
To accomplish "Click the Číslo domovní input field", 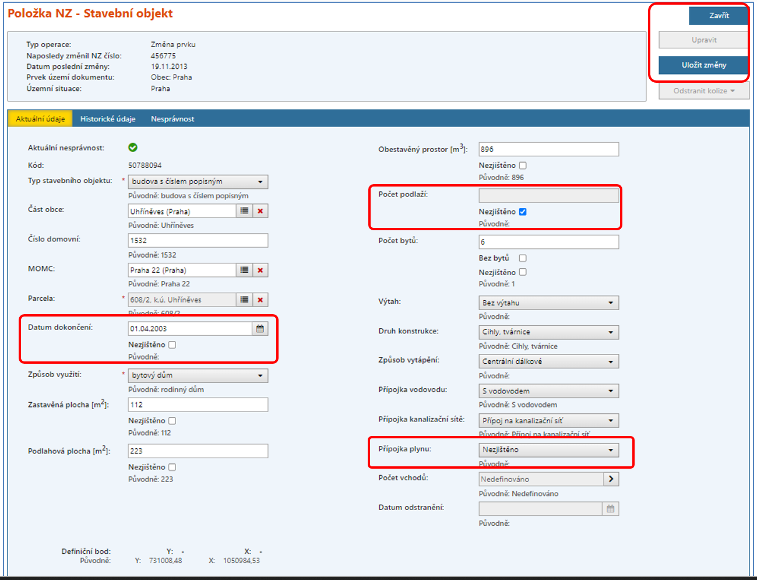I will coord(198,241).
